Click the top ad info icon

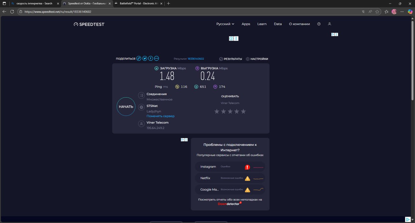point(231,39)
